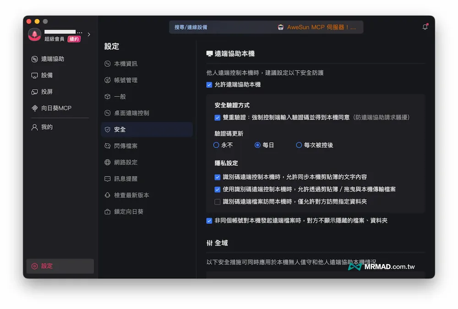Click the AweSun MCP robot icon
Screen dimensions: 458x309
click(281, 27)
